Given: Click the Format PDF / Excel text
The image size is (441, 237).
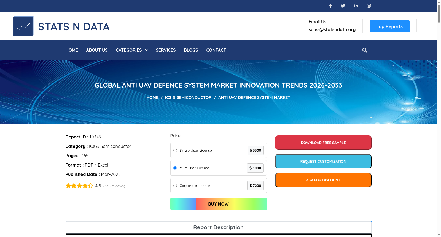Looking at the screenshot, I should (x=87, y=165).
